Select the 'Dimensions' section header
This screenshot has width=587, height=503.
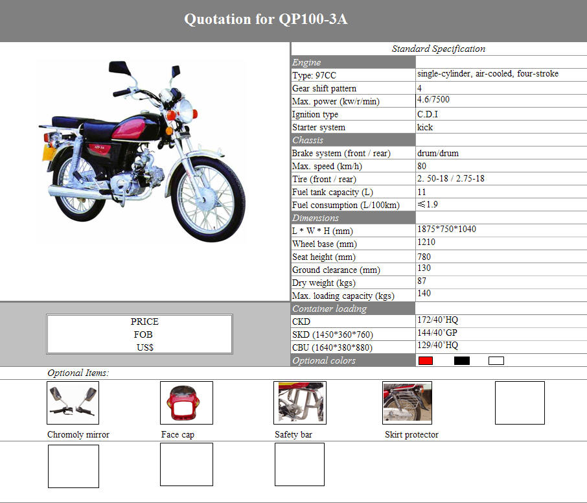click(353, 218)
